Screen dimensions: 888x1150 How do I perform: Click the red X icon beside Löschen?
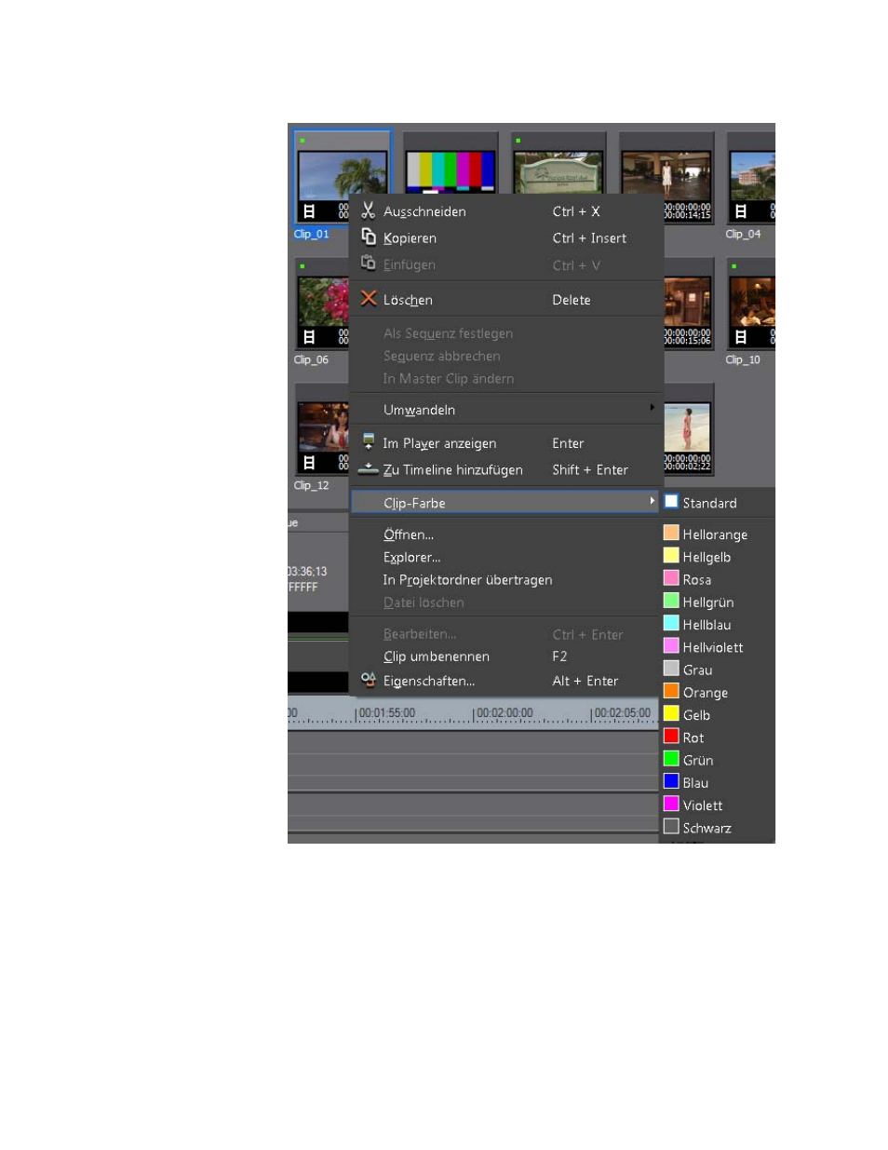tap(369, 299)
